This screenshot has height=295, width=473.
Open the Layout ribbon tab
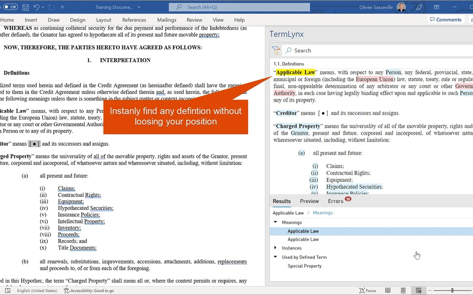point(104,20)
